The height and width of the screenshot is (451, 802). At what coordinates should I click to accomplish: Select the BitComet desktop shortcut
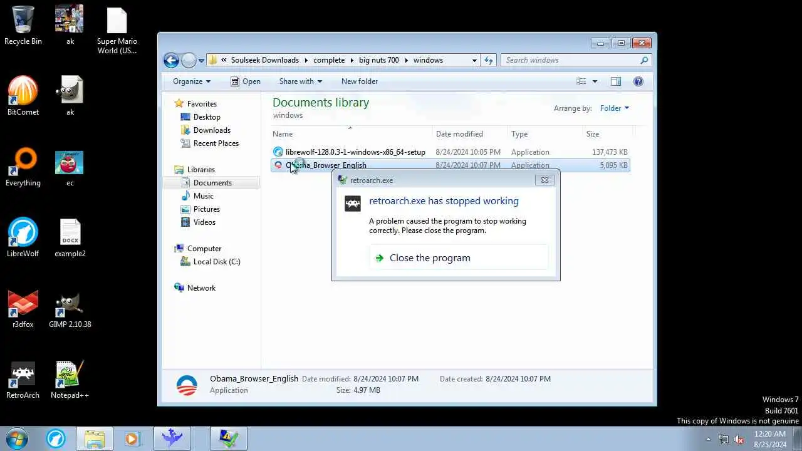click(x=23, y=96)
